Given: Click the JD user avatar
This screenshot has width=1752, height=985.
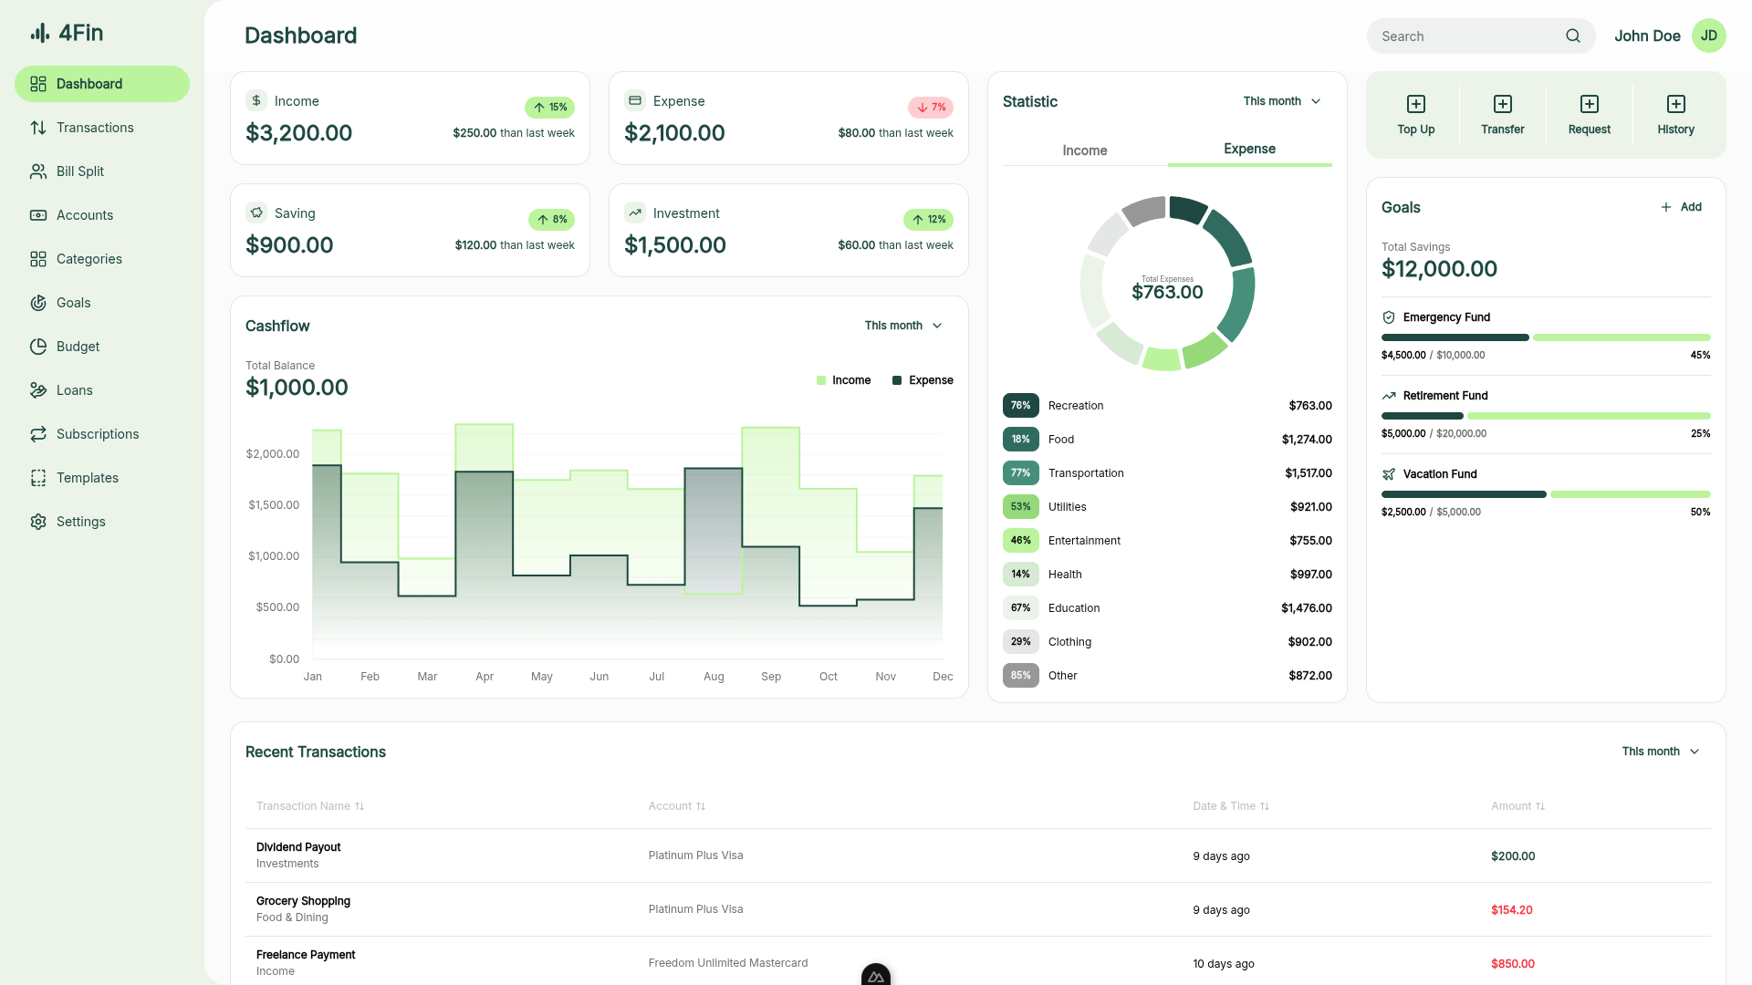Looking at the screenshot, I should (x=1708, y=36).
